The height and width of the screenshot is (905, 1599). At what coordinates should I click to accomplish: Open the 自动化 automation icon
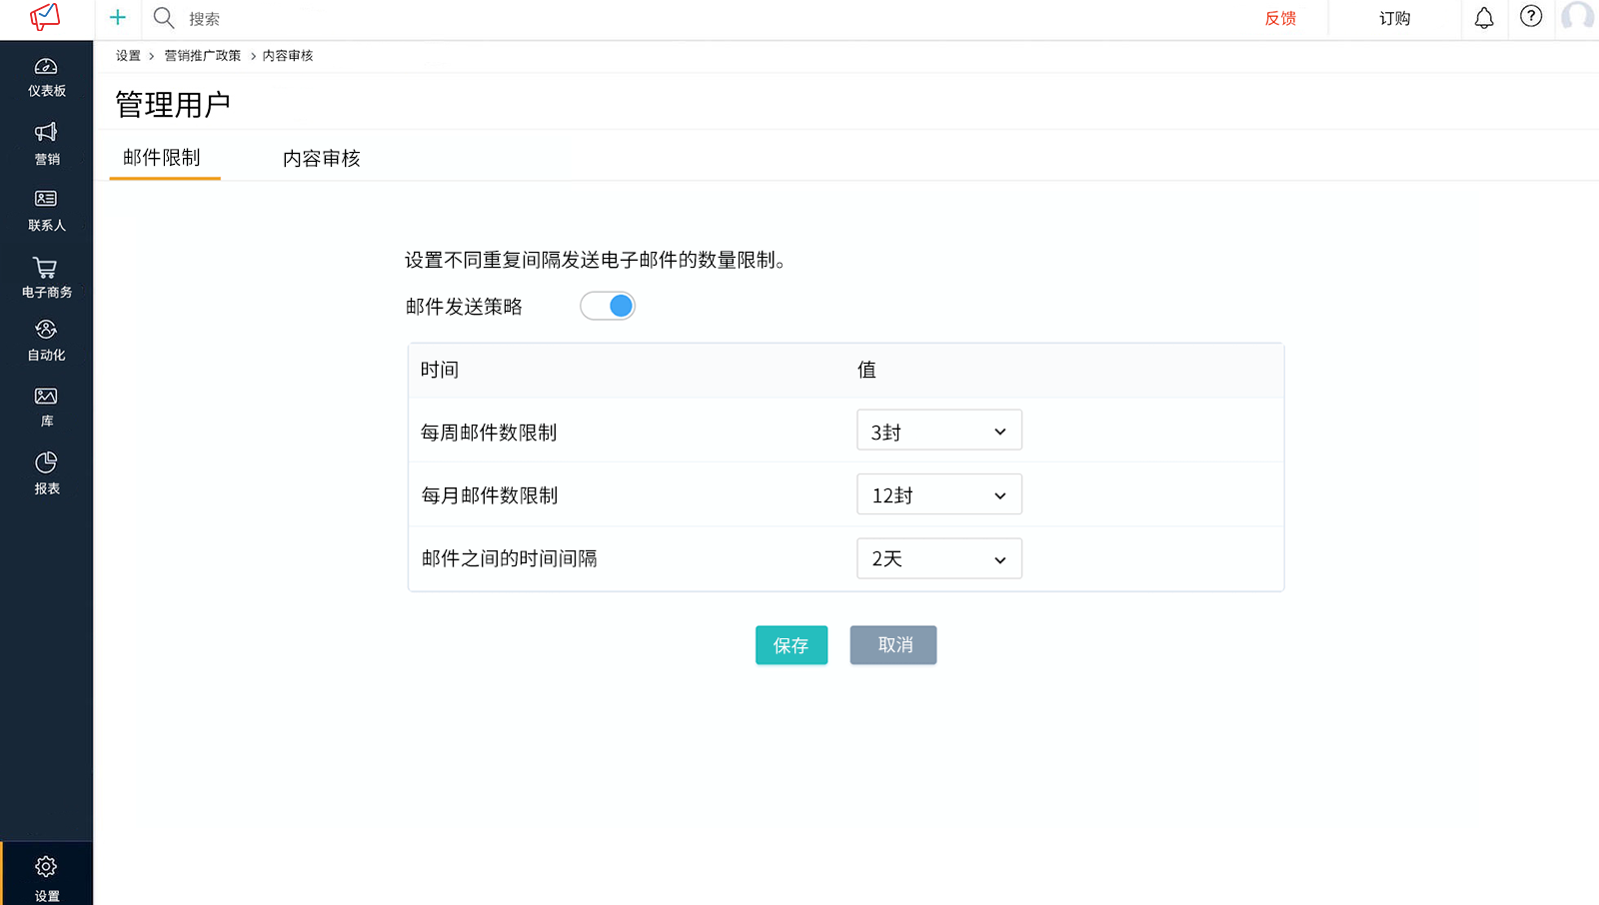click(46, 331)
